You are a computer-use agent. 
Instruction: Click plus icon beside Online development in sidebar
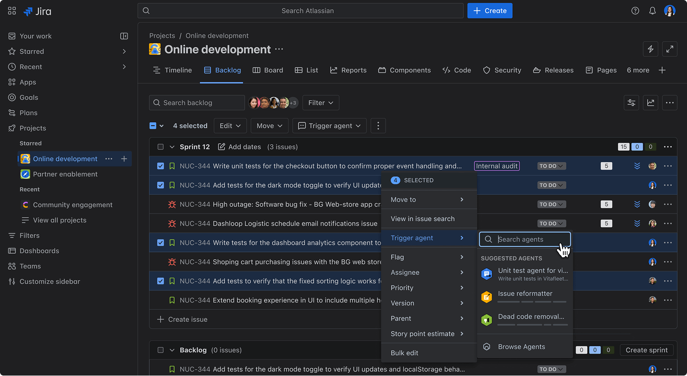(124, 159)
